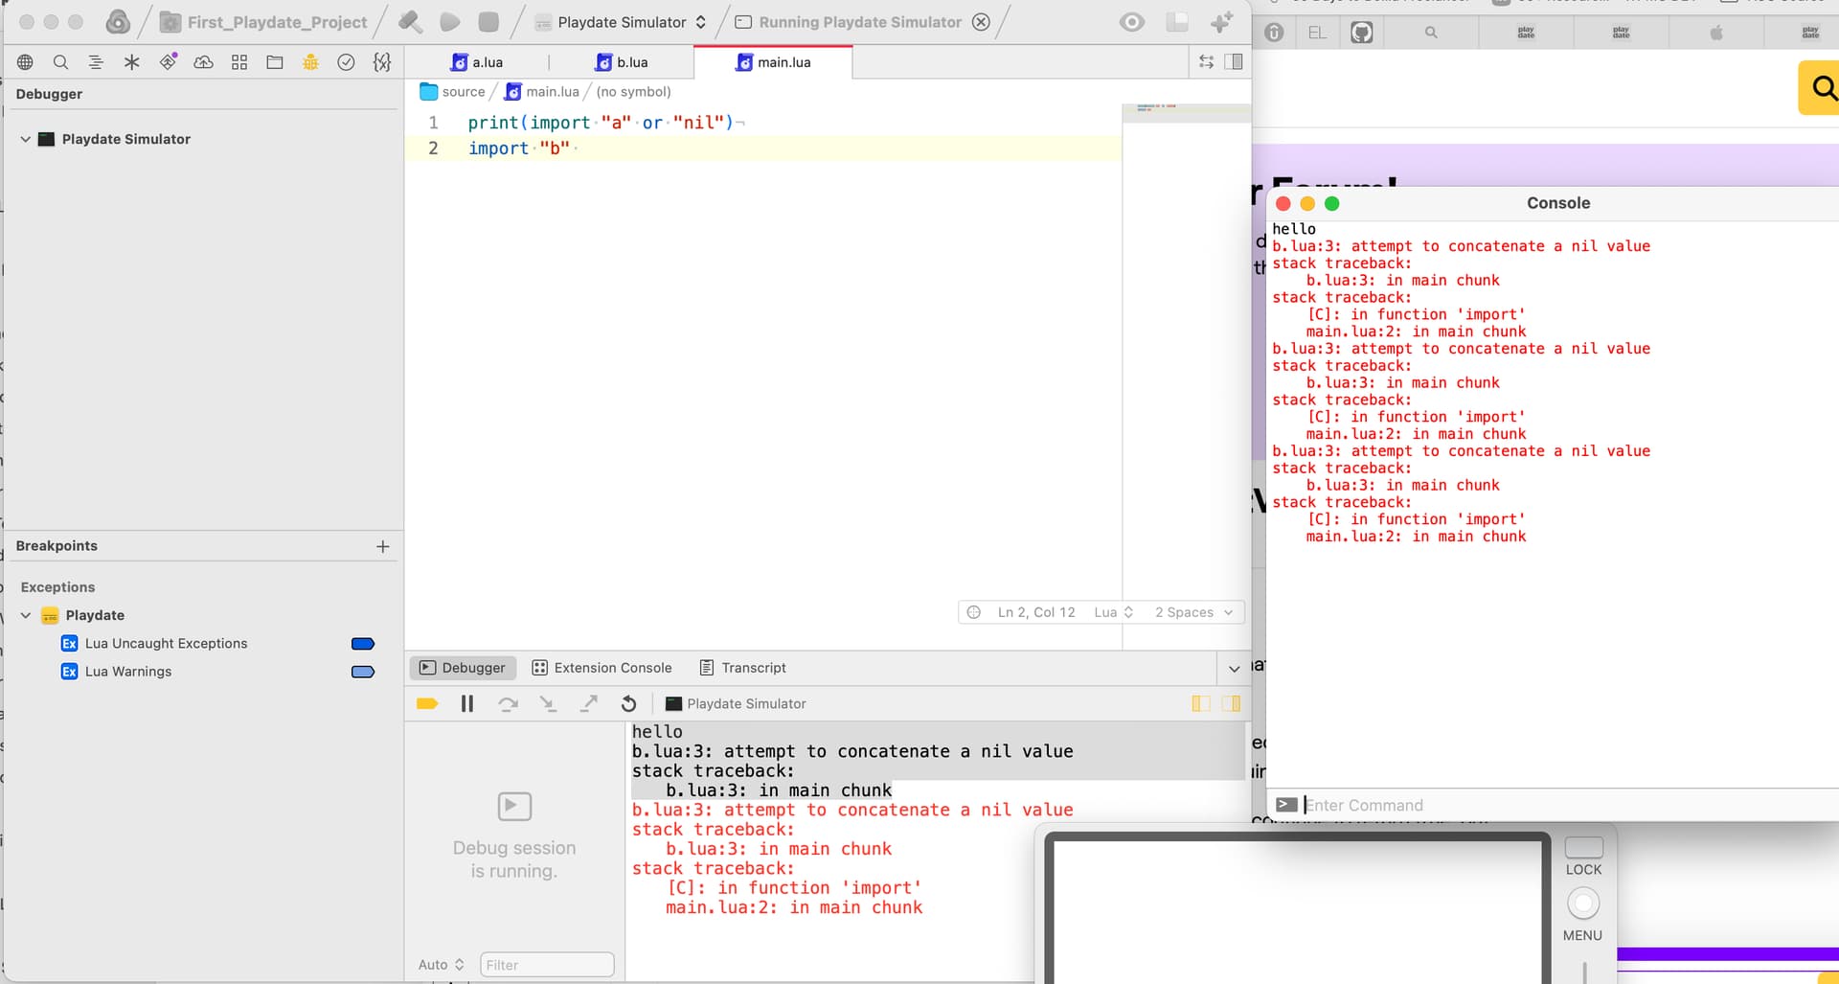Screen dimensions: 1839x984
Task: Select the main.lua tab
Action: point(773,62)
